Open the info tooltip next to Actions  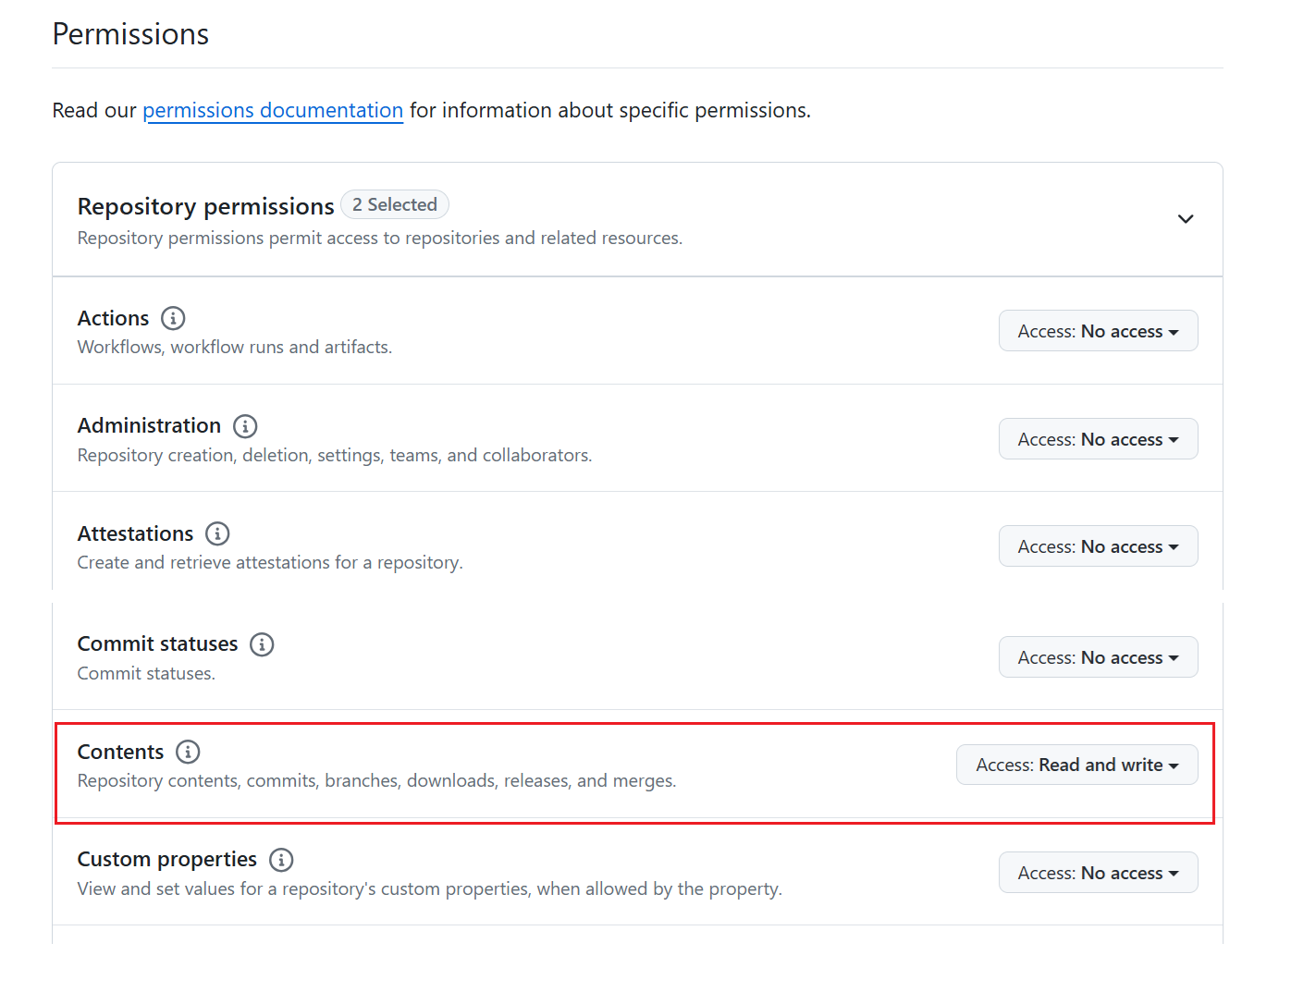click(x=173, y=318)
